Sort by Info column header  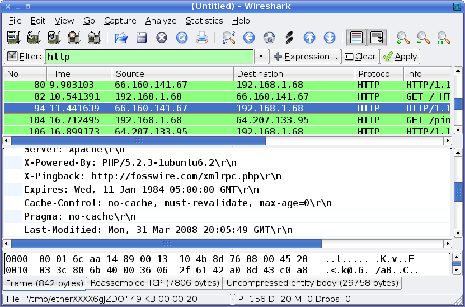pyautogui.click(x=428, y=74)
